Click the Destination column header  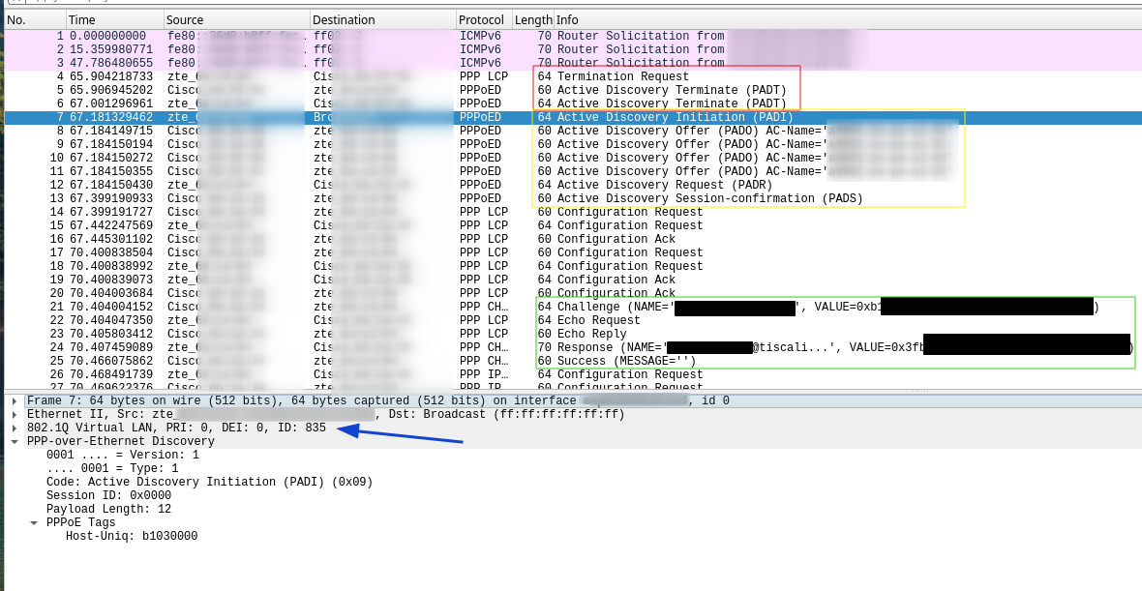(x=344, y=19)
